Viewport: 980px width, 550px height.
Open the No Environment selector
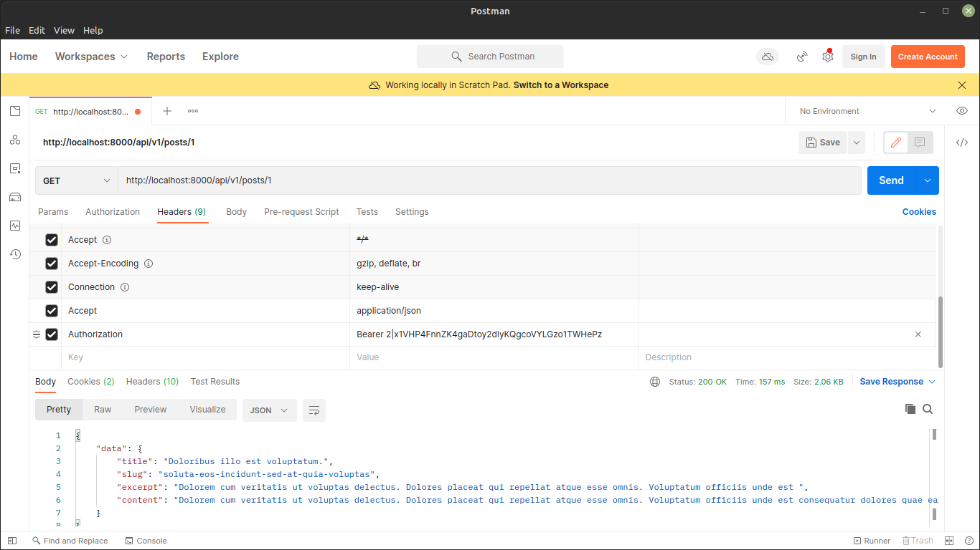point(868,111)
